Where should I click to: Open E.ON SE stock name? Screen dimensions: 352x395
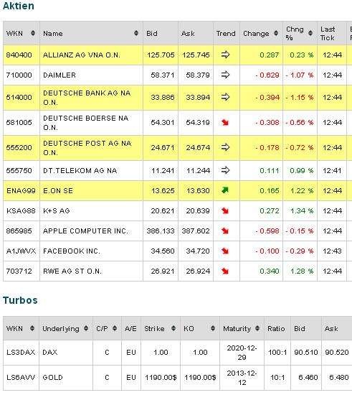tap(58, 191)
